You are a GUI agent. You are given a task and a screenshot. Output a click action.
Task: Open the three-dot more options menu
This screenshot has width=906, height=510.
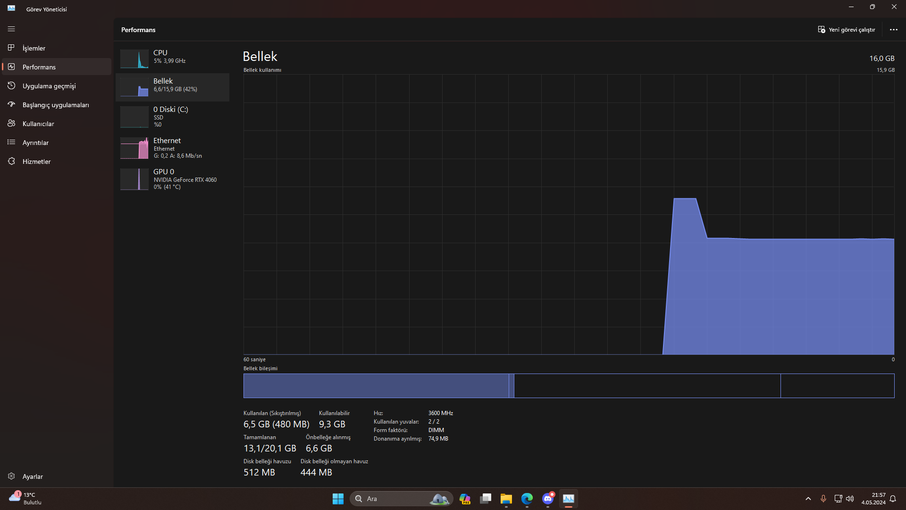point(893,29)
